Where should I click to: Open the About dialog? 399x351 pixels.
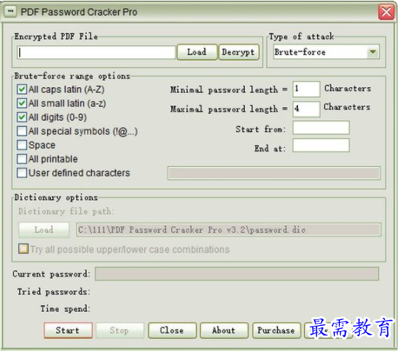click(224, 330)
